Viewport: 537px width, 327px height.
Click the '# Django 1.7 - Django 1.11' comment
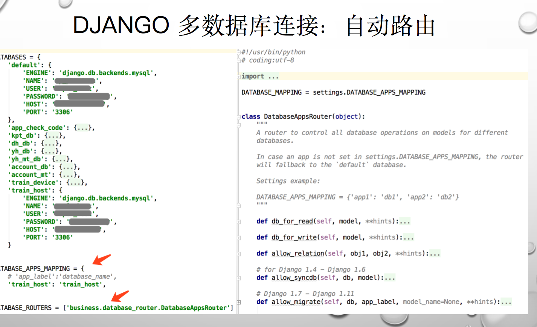(305, 294)
